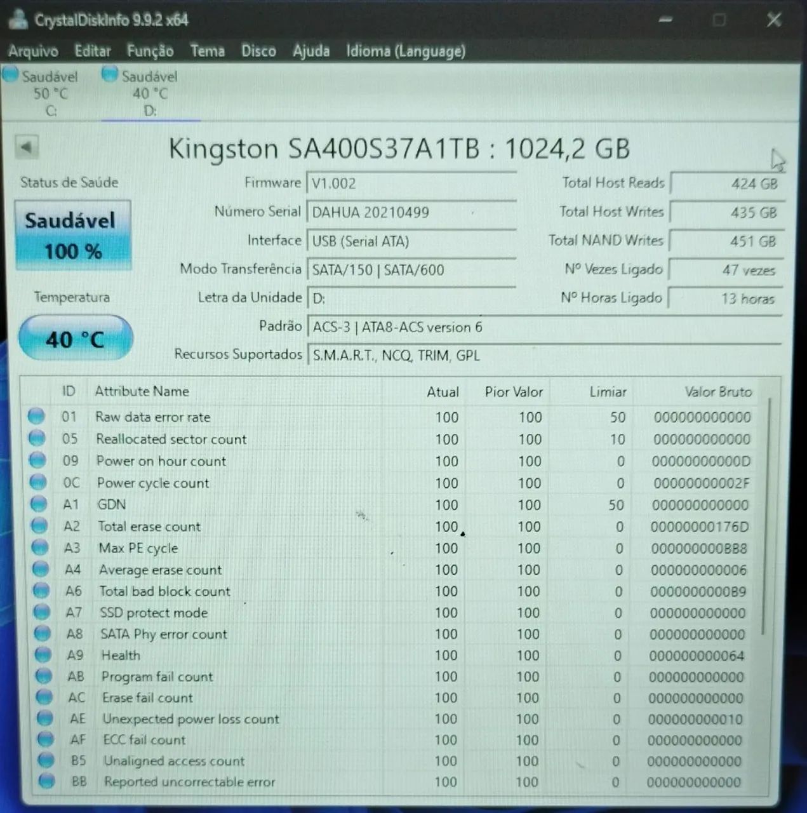Click status icon for Health row
Viewport: 807px width, 813px height.
coord(43,654)
